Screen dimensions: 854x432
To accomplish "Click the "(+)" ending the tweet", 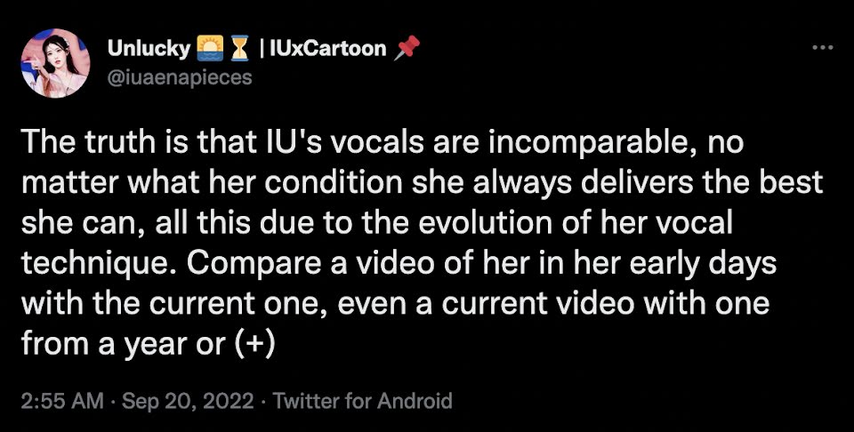I will click(256, 343).
